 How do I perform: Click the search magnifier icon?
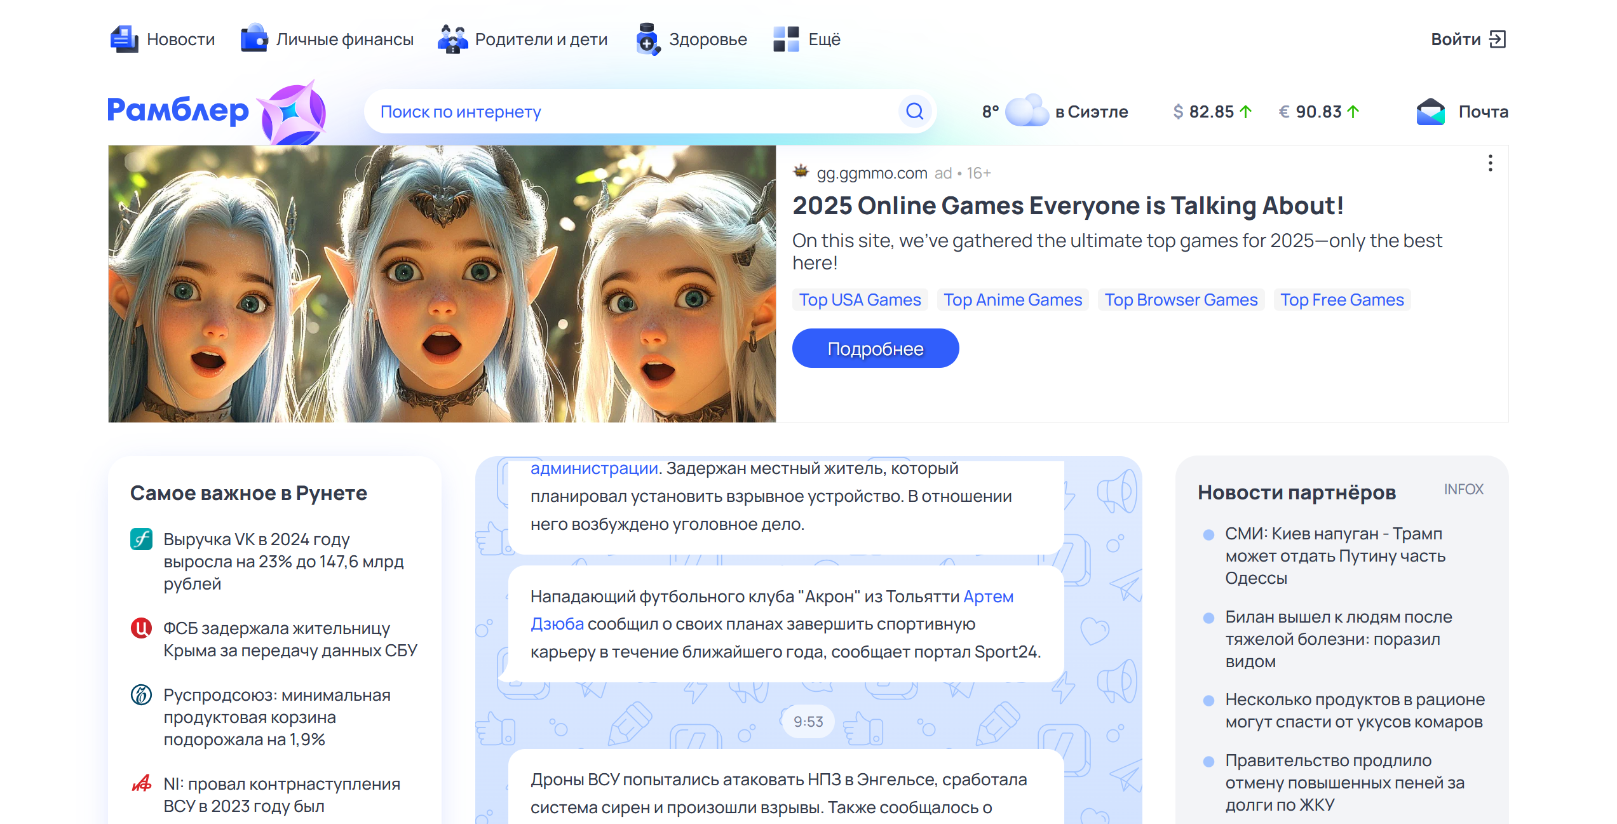coord(915,112)
